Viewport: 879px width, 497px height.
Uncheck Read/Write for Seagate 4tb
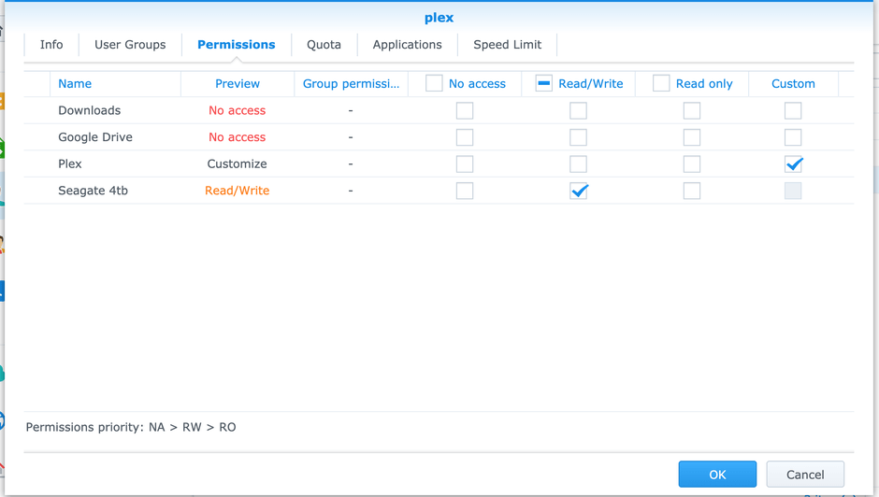point(579,191)
